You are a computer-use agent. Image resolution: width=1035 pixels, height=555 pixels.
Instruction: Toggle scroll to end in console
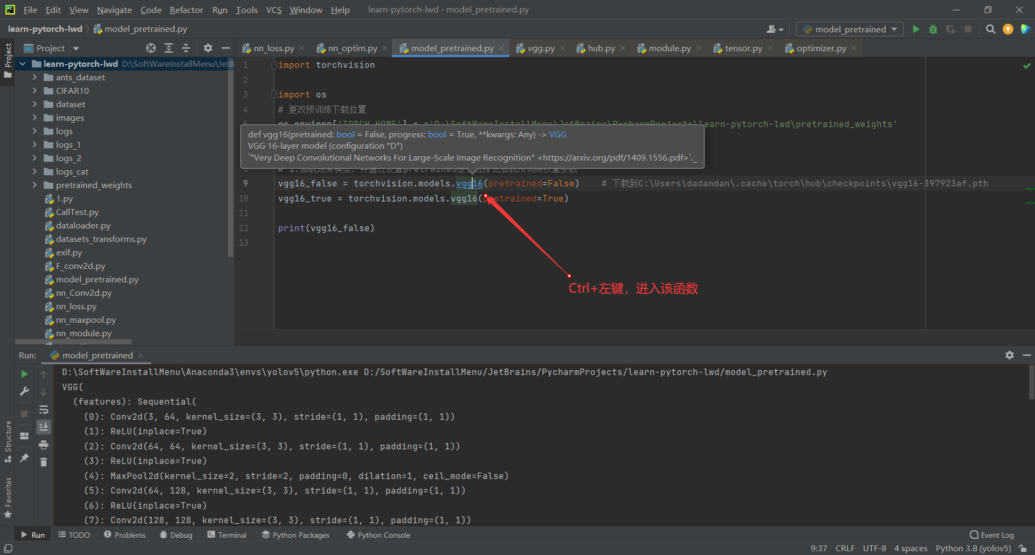click(44, 427)
